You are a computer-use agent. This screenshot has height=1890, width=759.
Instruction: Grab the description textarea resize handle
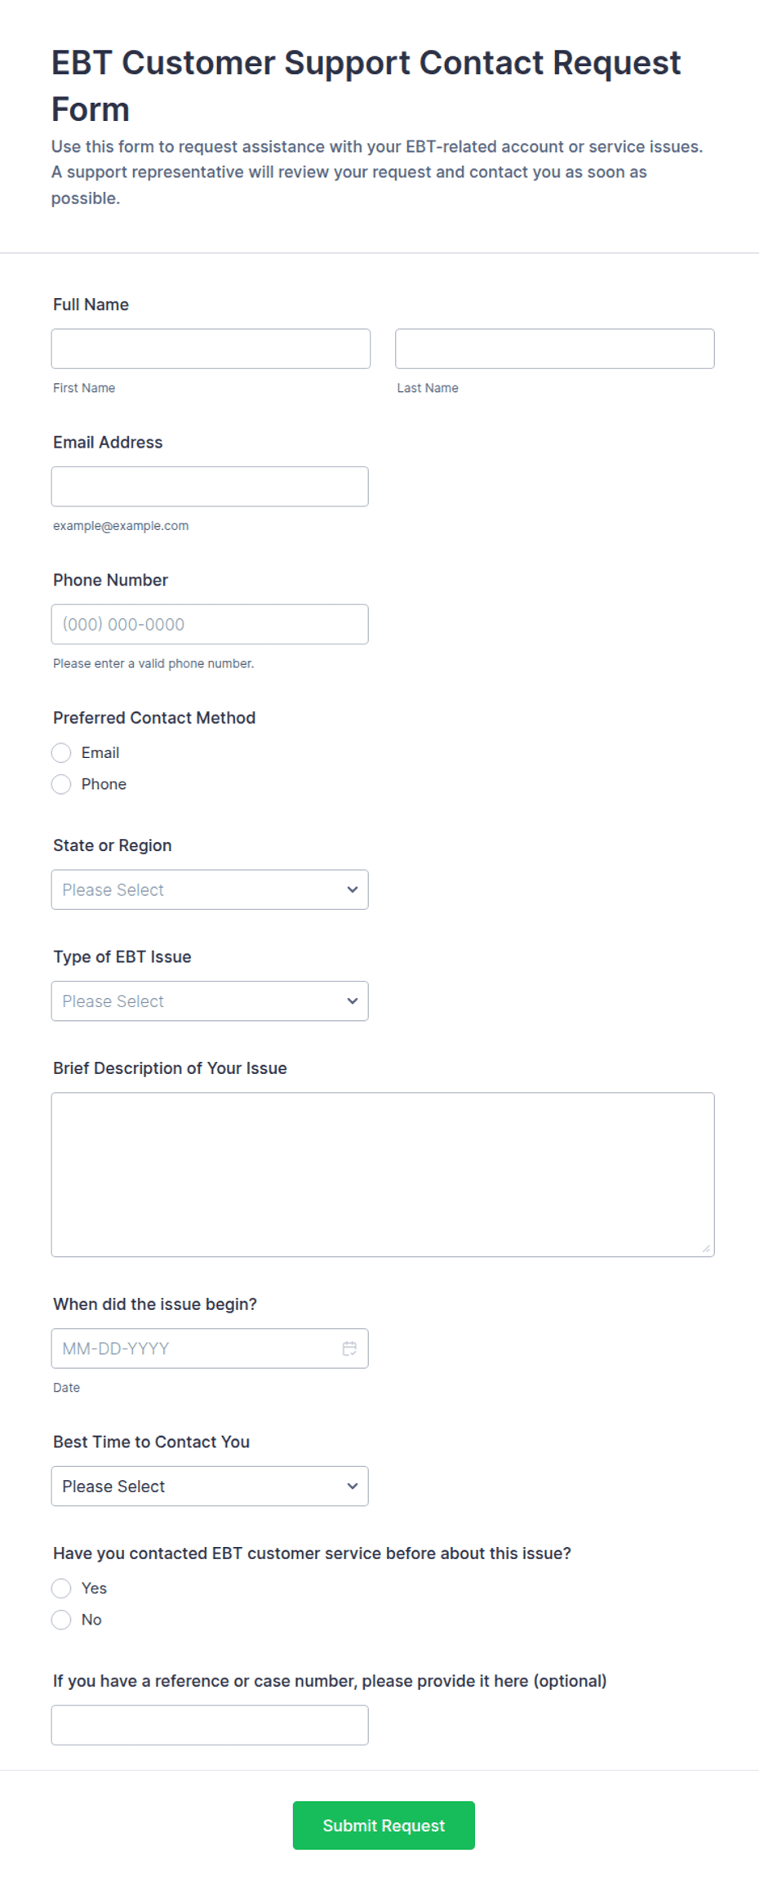(706, 1248)
